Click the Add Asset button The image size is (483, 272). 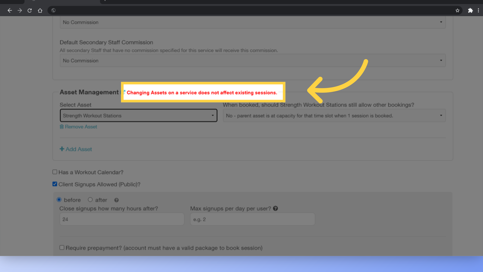[76, 149]
